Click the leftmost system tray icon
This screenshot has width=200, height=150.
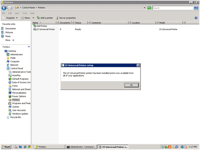[163, 147]
